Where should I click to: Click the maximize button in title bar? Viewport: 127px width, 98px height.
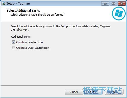pos(113,4)
